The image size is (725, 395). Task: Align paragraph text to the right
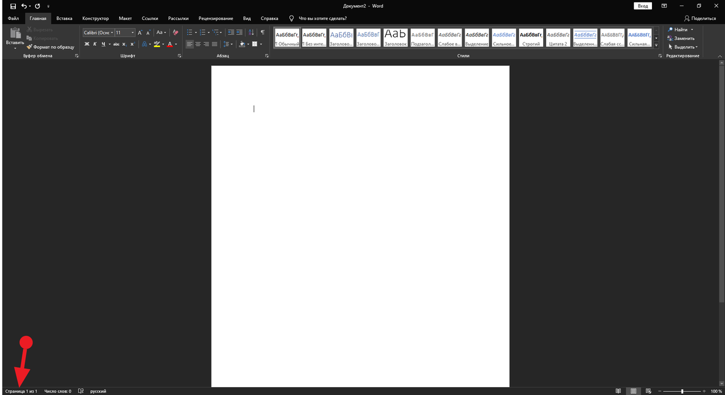coord(206,44)
